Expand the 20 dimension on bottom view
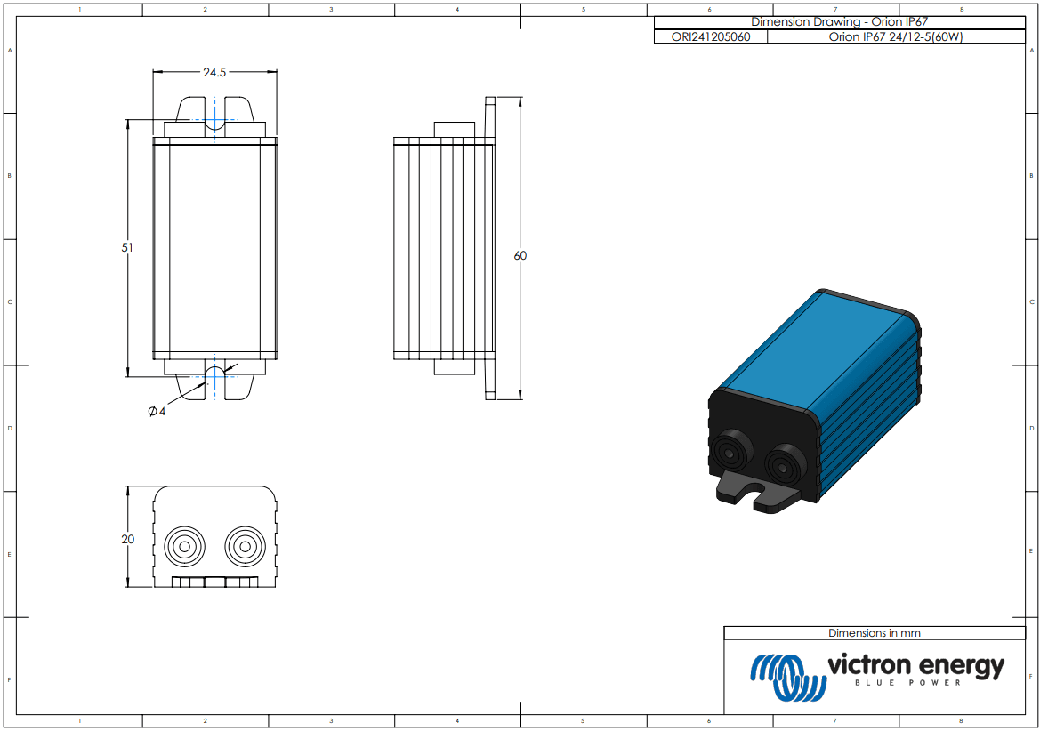The height and width of the screenshot is (731, 1040). (128, 538)
